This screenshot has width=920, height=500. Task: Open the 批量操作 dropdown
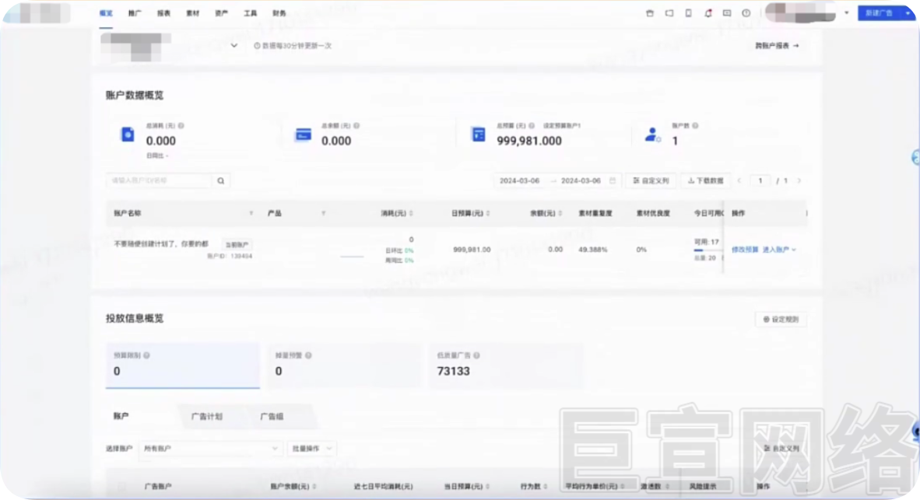tap(311, 449)
